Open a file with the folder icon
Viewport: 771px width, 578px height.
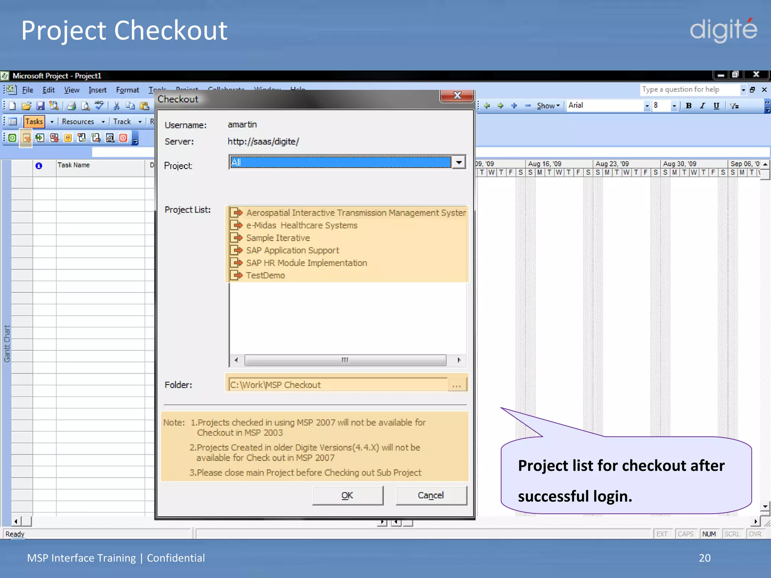[26, 106]
